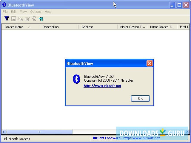Click the Properties toolbar icon
The width and height of the screenshot is (191, 143).
[27, 19]
